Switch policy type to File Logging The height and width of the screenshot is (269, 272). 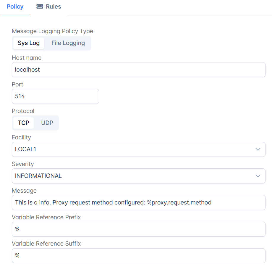point(68,43)
